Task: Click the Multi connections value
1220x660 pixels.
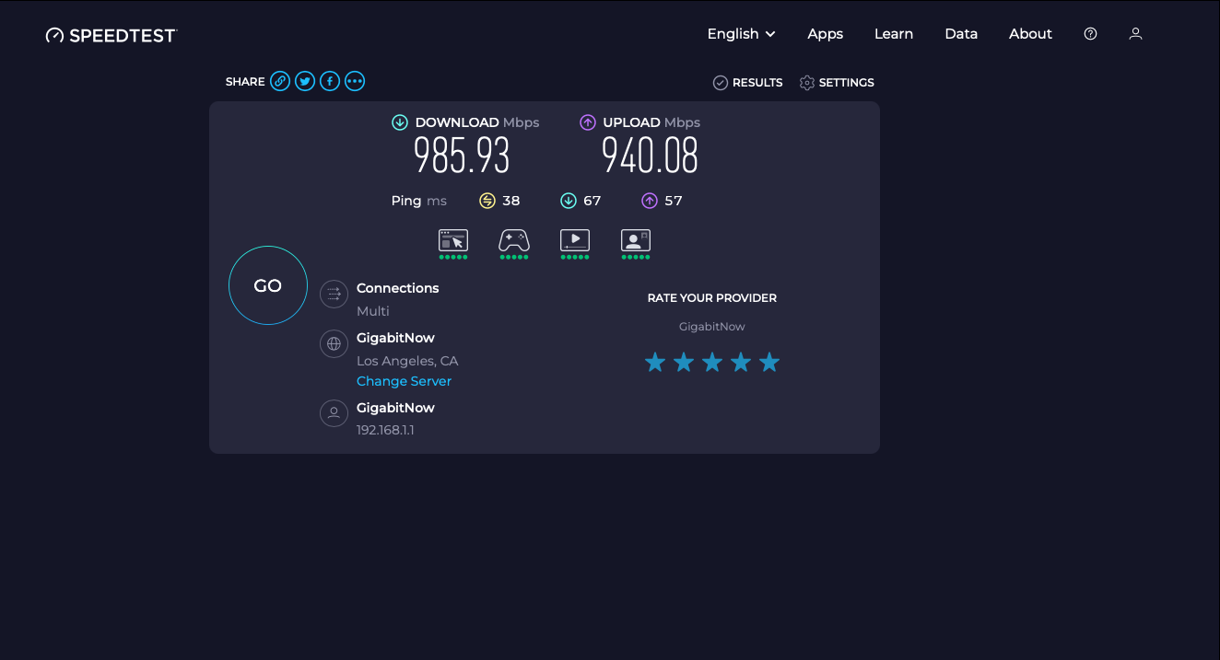Action: click(373, 311)
